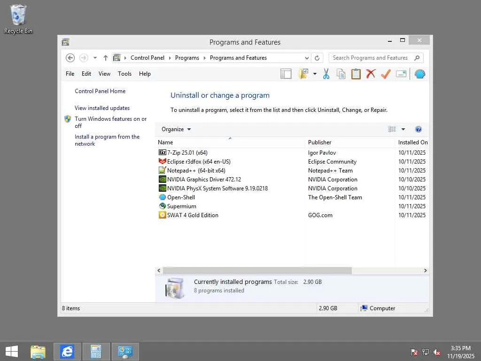Click Programs in the breadcrumb path

(187, 58)
